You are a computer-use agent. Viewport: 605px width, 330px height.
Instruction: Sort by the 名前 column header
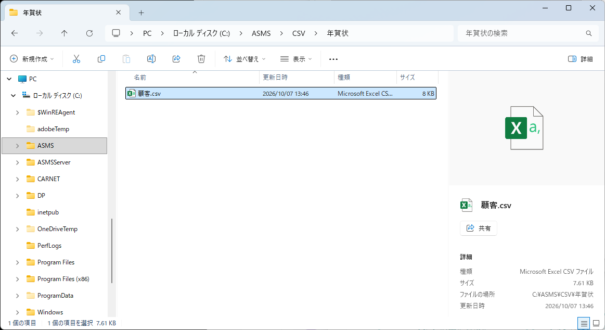(193, 77)
